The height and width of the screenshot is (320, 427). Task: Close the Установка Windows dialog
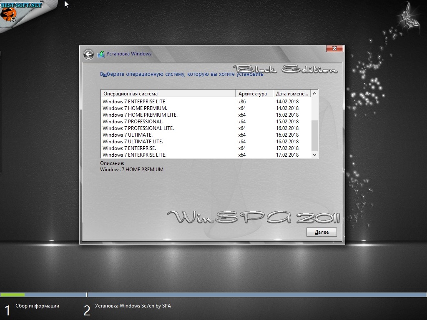coord(335,48)
